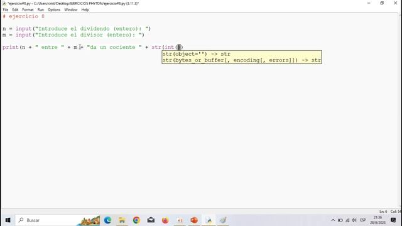Click the " entre " string literal
Viewport: 402px width, 226px height.
(50, 48)
